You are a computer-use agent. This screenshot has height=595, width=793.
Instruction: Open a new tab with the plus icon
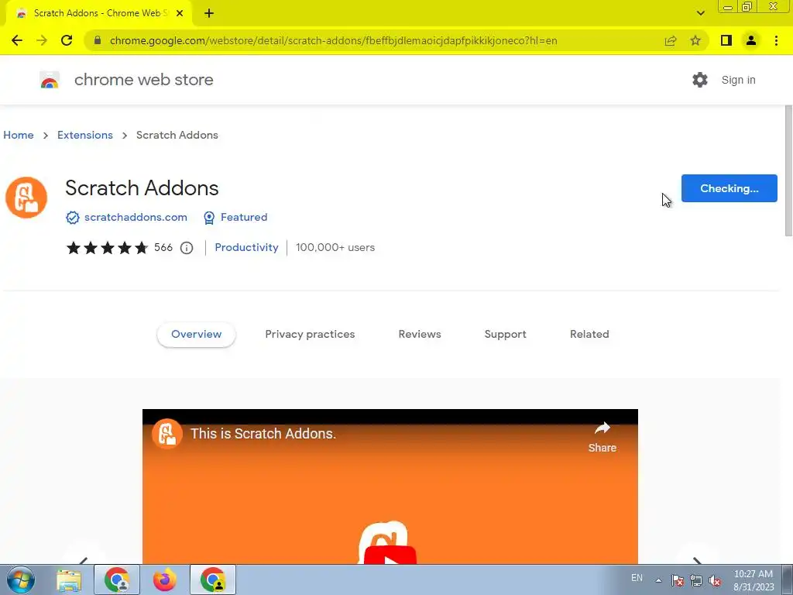tap(209, 13)
